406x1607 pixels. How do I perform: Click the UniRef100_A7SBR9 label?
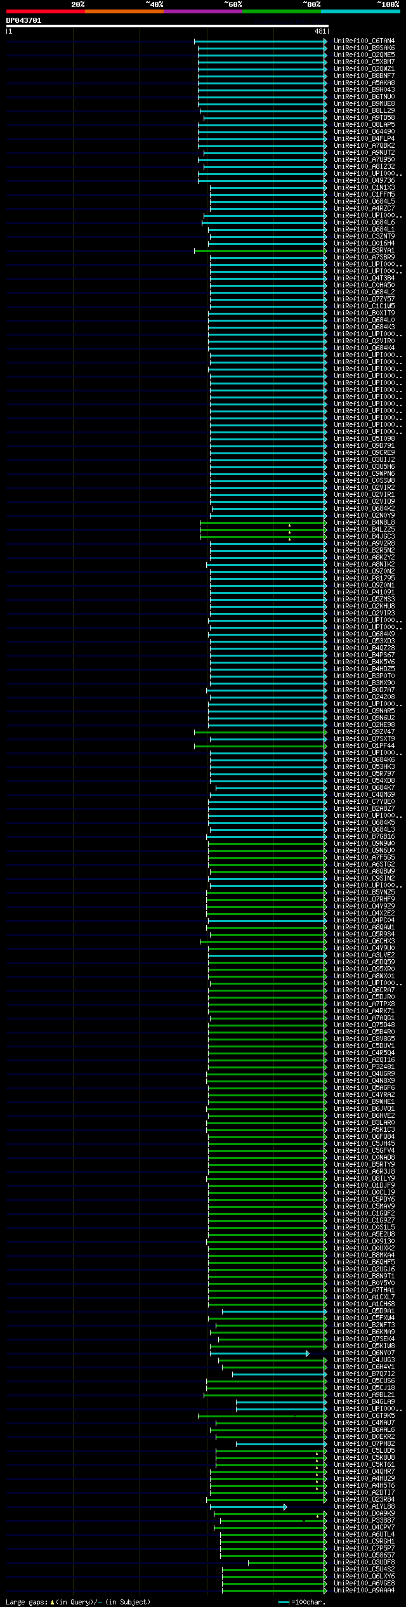[x=364, y=258]
